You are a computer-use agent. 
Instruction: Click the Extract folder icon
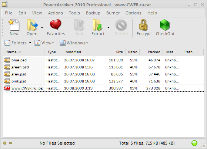(98, 25)
